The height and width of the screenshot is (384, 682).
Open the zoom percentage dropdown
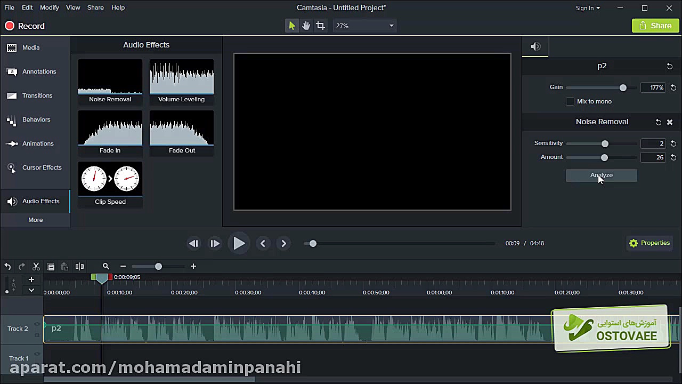pyautogui.click(x=364, y=25)
